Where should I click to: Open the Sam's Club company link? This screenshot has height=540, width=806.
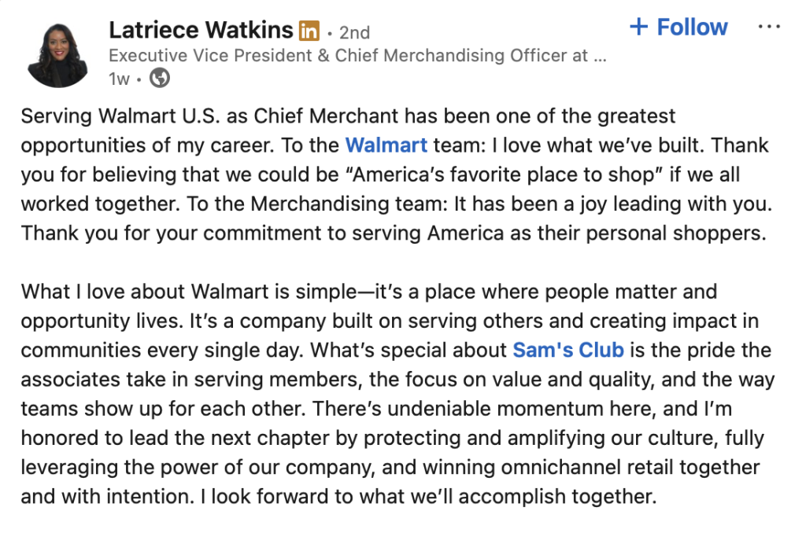[568, 350]
